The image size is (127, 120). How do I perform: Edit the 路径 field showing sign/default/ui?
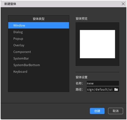[x=103, y=89]
